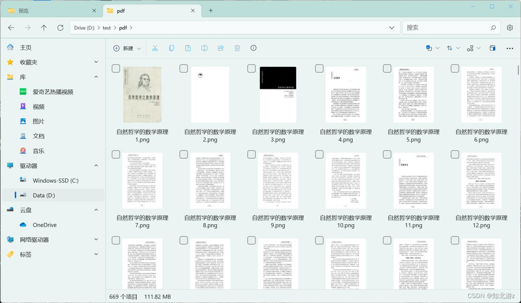Open the 新建 (New) dropdown
The height and width of the screenshot is (303, 521).
[x=127, y=48]
